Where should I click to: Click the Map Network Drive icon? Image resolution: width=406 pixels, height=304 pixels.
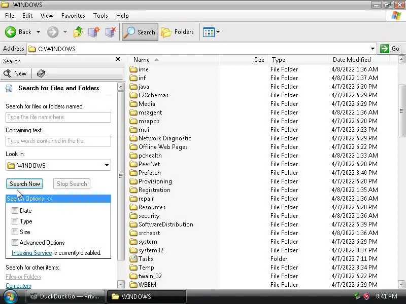94,32
